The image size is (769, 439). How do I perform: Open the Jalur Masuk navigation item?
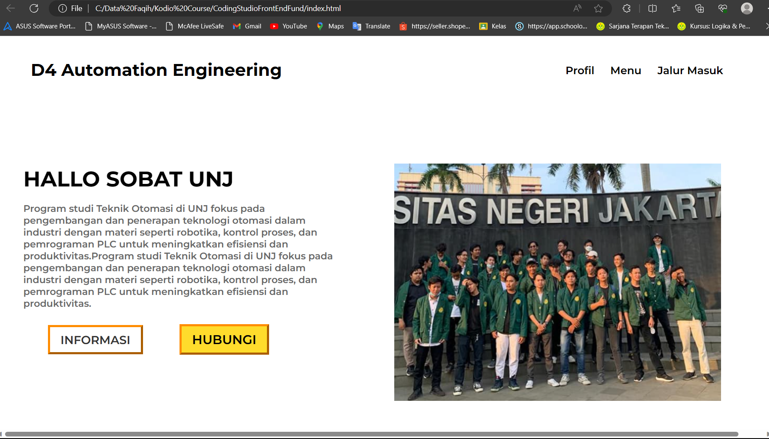690,70
